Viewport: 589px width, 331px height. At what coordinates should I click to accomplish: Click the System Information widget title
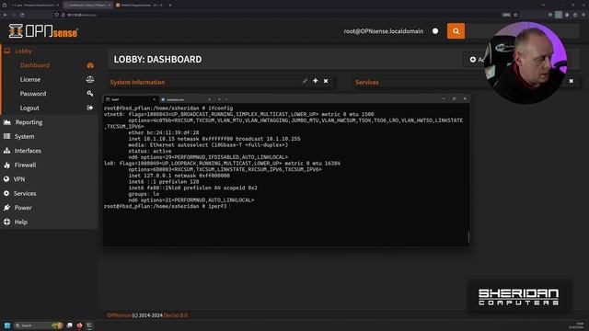click(x=137, y=82)
